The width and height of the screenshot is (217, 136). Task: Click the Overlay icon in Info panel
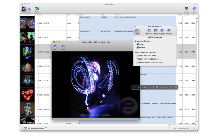pos(169,32)
